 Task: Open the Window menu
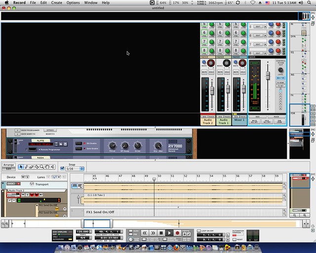coord(91,2)
